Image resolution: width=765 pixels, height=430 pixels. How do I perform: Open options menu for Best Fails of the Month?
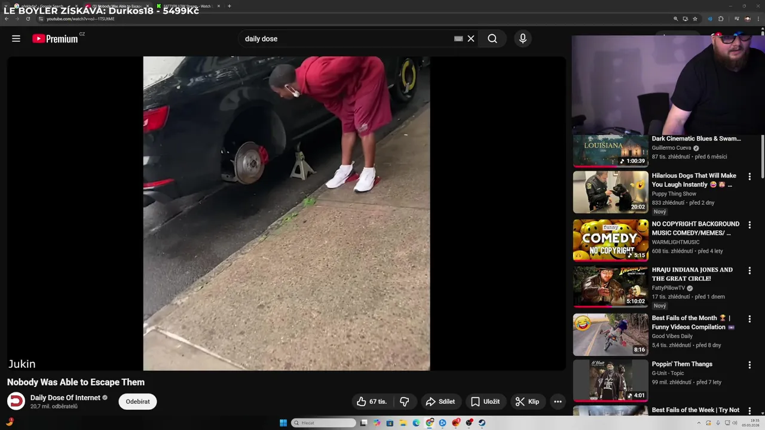[749, 319]
